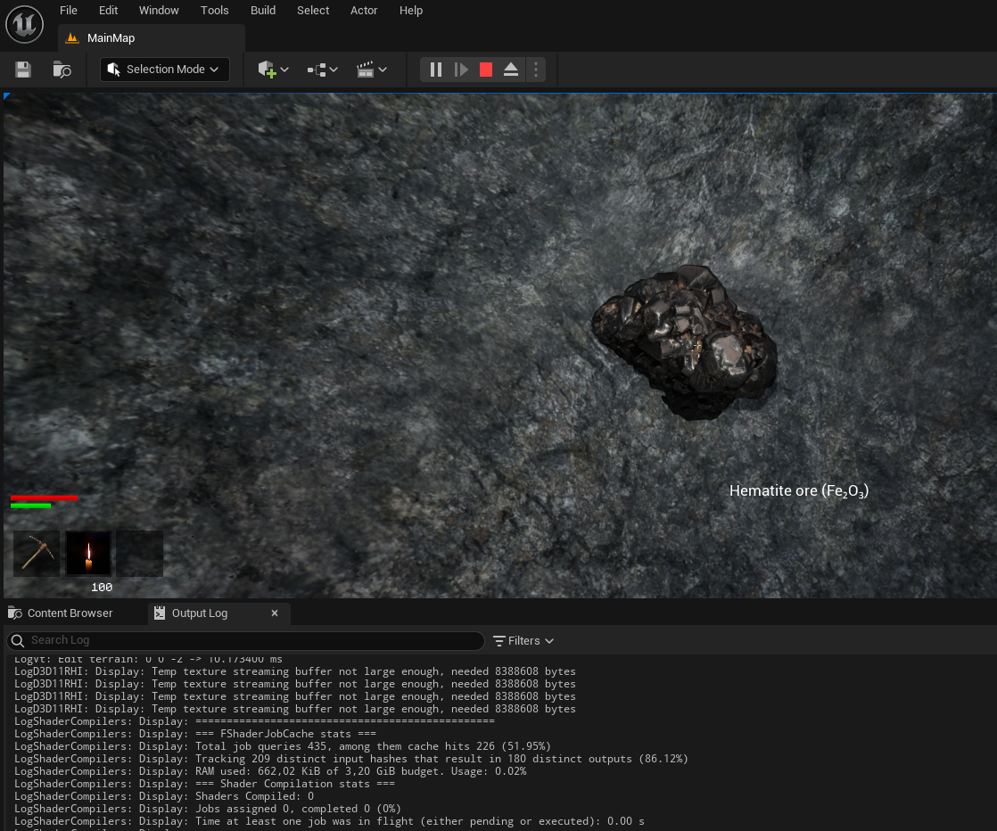The width and height of the screenshot is (997, 831).
Task: Click the save current level icon
Action: click(x=23, y=70)
